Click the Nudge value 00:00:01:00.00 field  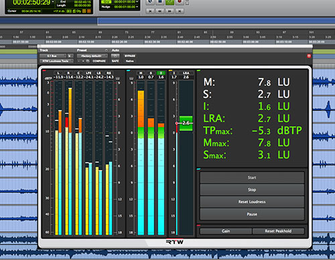[125, 7]
